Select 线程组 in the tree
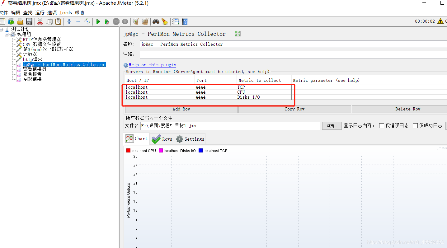 click(24, 34)
